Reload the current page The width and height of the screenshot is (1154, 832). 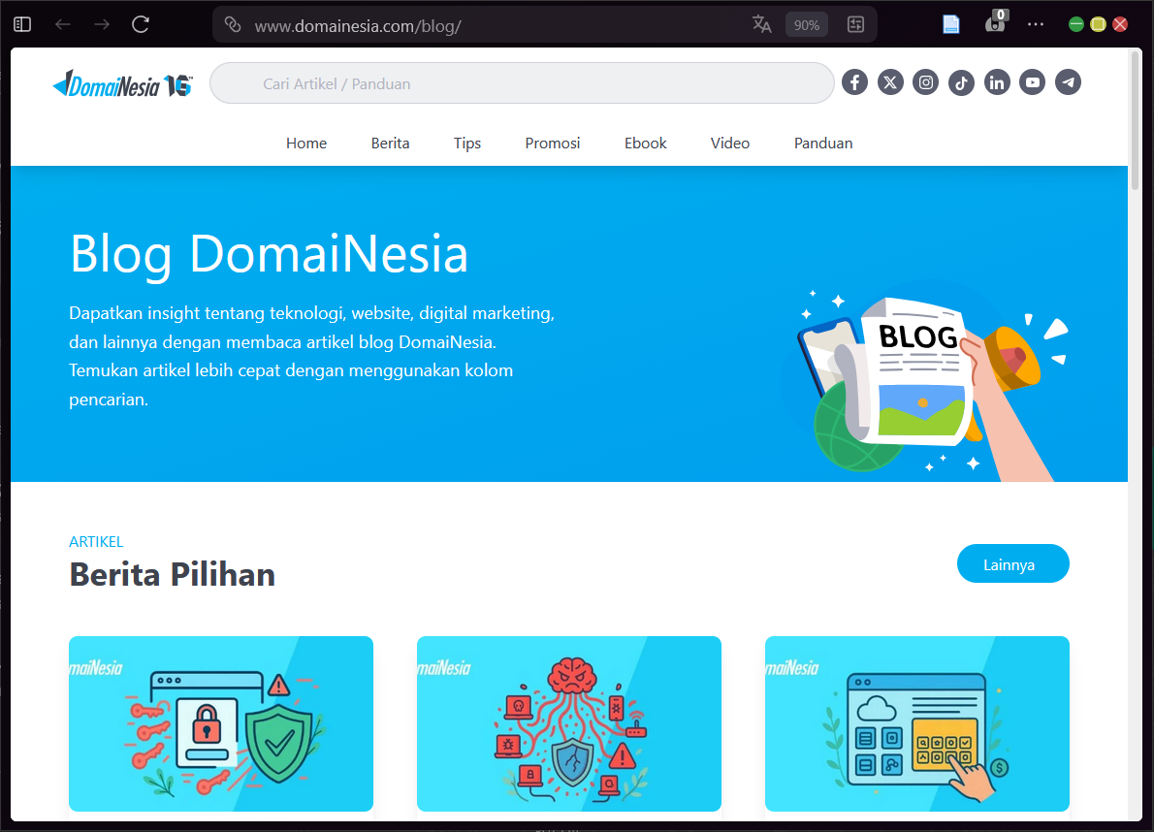(140, 24)
